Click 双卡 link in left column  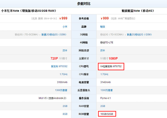click(x=65, y=50)
